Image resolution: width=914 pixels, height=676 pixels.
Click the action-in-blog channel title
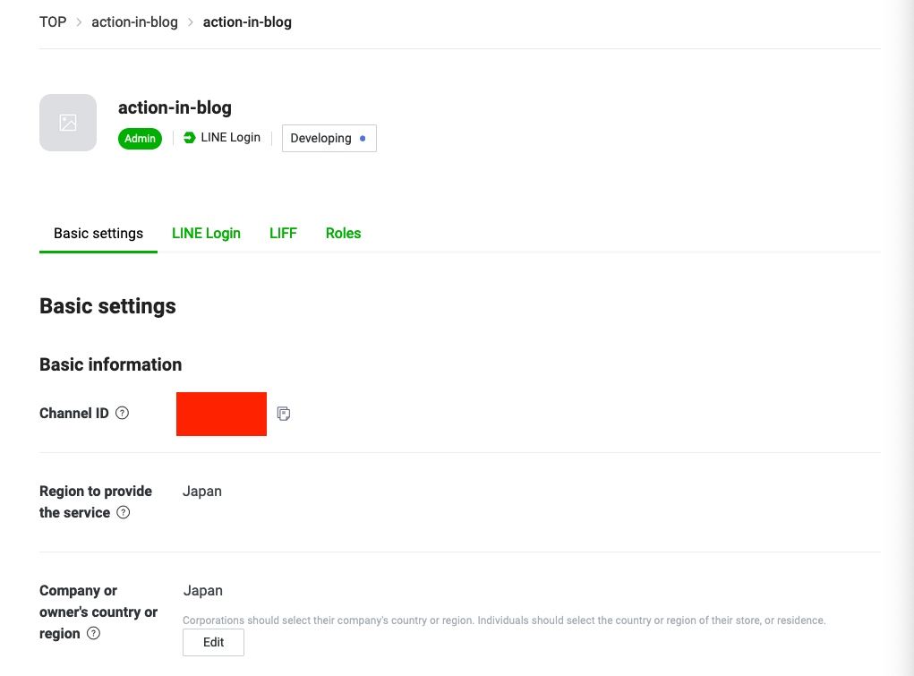175,108
